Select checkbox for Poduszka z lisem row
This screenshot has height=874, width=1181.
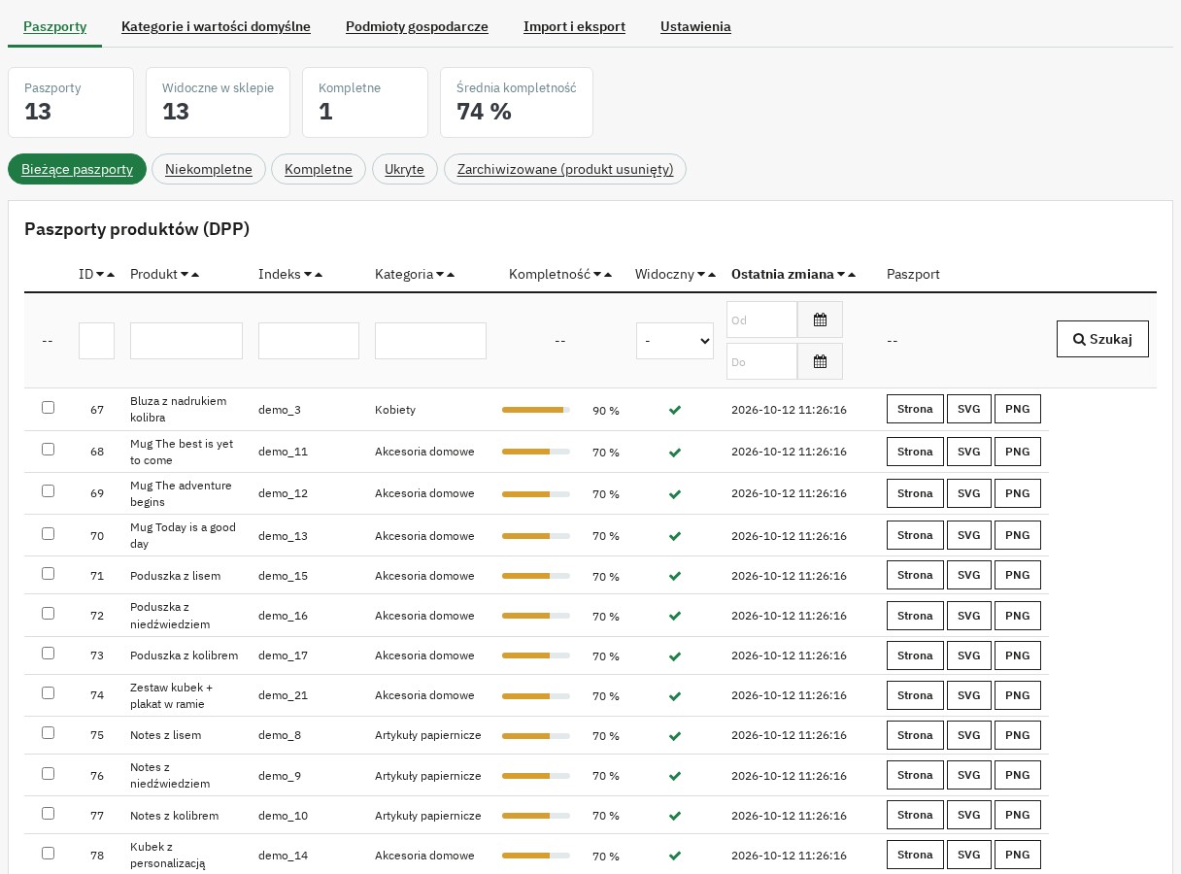(x=48, y=574)
